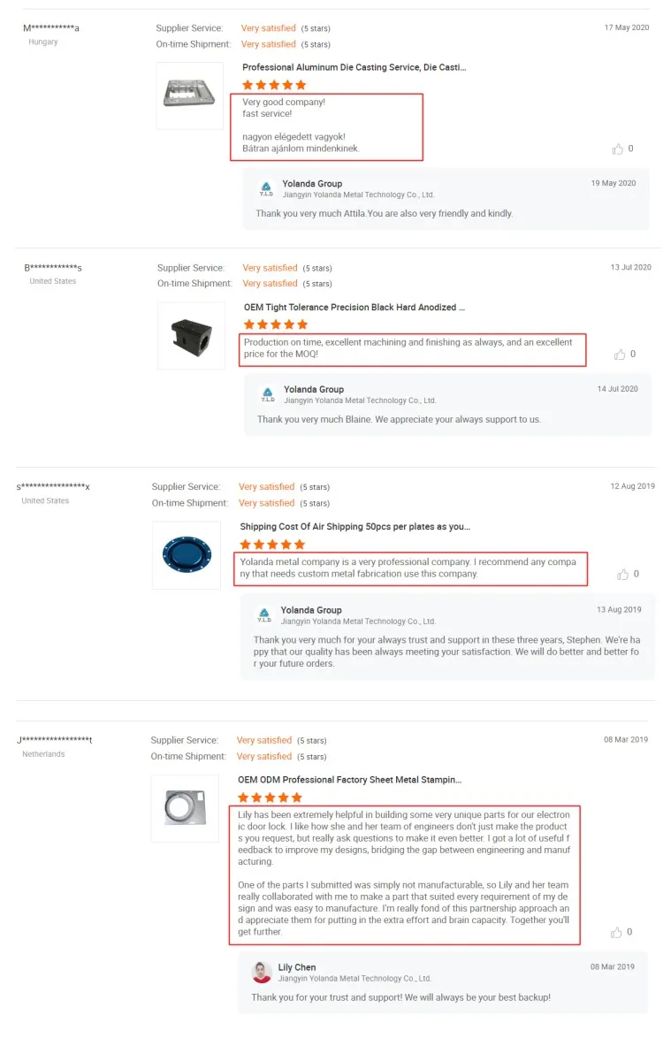Image resolution: width=663 pixels, height=1061 pixels.
Task: Click Lily Chen's avatar photo
Action: pos(262,973)
